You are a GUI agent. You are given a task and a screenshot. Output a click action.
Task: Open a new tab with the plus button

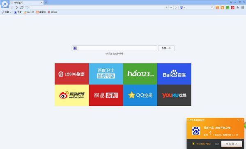point(46,2)
